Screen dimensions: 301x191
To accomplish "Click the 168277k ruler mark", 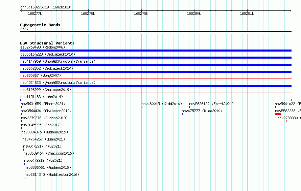I will click(x=35, y=13).
